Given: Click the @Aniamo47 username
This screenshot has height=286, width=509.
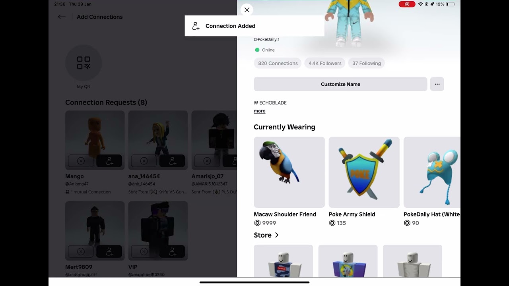Looking at the screenshot, I should [x=77, y=184].
